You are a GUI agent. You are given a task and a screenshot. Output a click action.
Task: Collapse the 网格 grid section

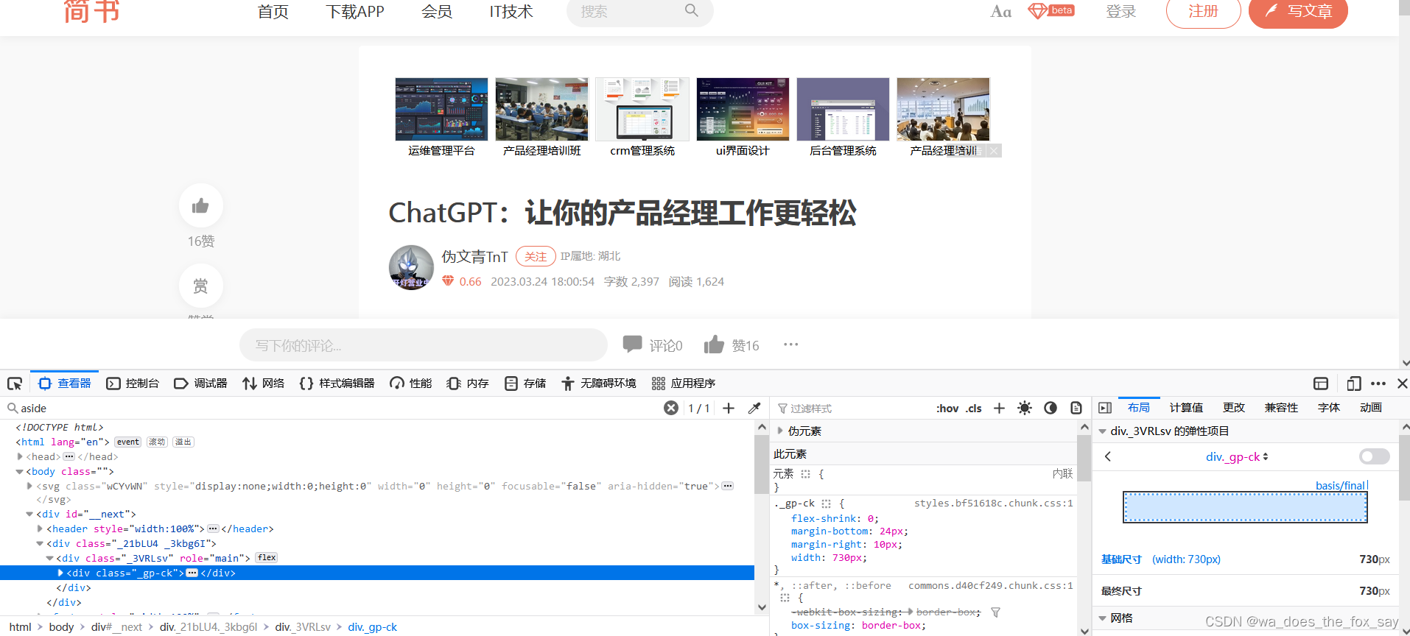pyautogui.click(x=1103, y=618)
